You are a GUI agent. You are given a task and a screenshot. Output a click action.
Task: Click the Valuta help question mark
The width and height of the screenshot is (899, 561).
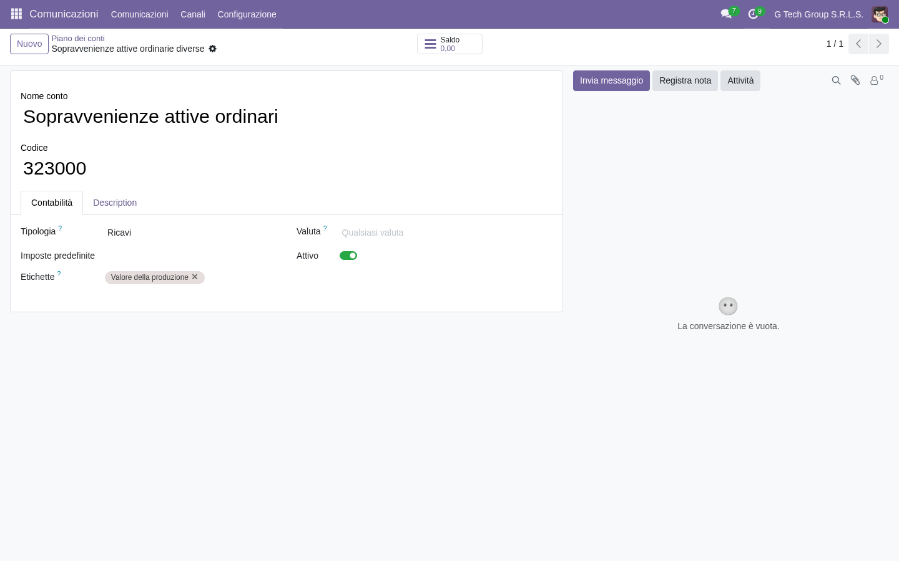click(325, 229)
